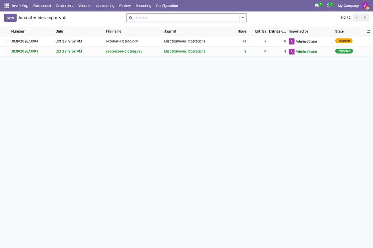Screen dimensions: 373x248
Task: Sort by the State column header
Action: (x=340, y=31)
